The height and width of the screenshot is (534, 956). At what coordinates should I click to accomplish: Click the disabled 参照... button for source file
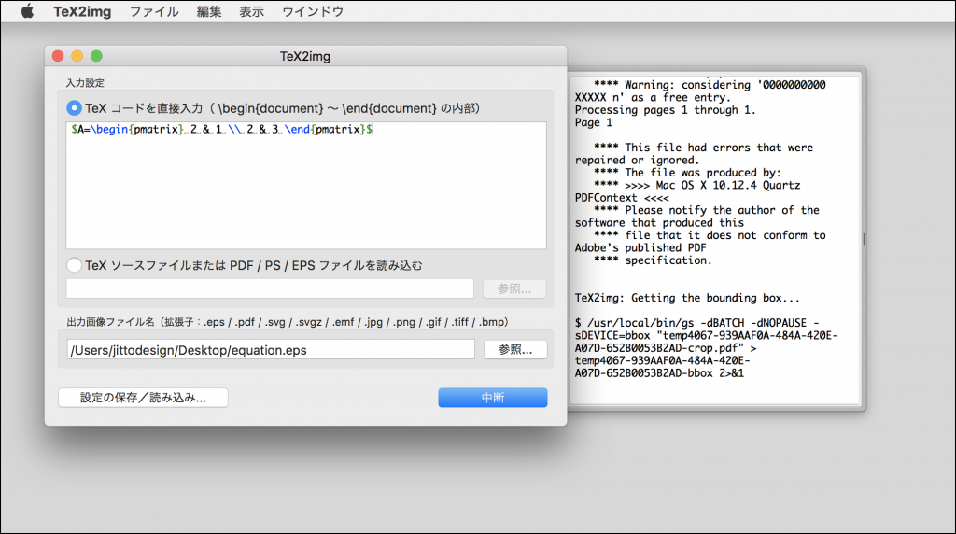514,289
